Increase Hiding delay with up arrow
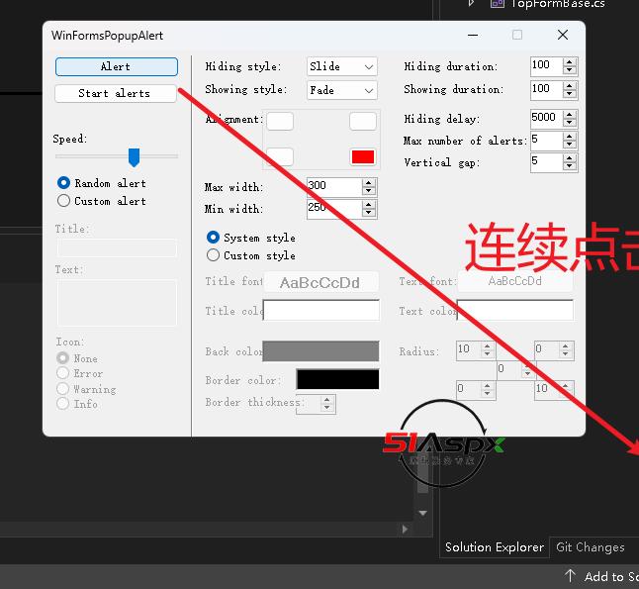 [x=570, y=115]
